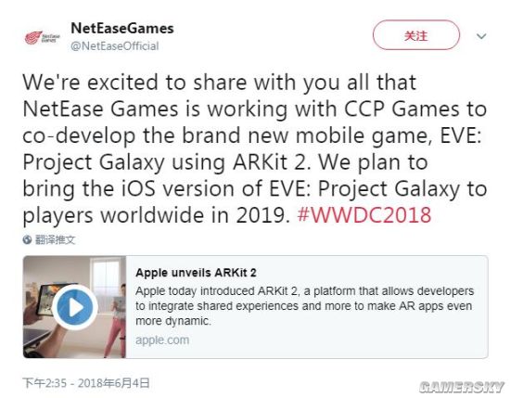Open the NetEaseGames profile name
This screenshot has width=510, height=398.
122,29
